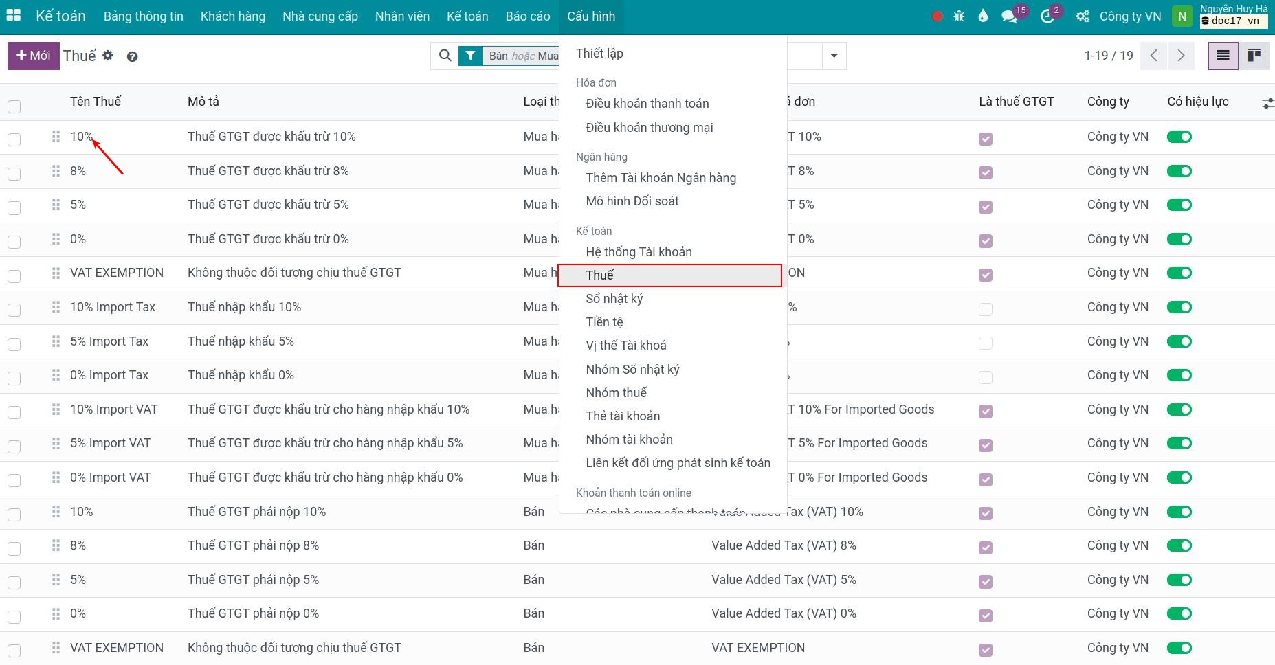Viewport: 1275px width, 665px height.
Task: Open the 10% Import Tax record
Action: tap(113, 307)
